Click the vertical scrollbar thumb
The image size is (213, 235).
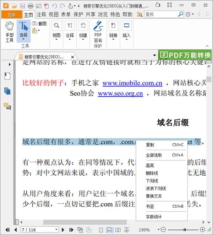click(x=209, y=79)
